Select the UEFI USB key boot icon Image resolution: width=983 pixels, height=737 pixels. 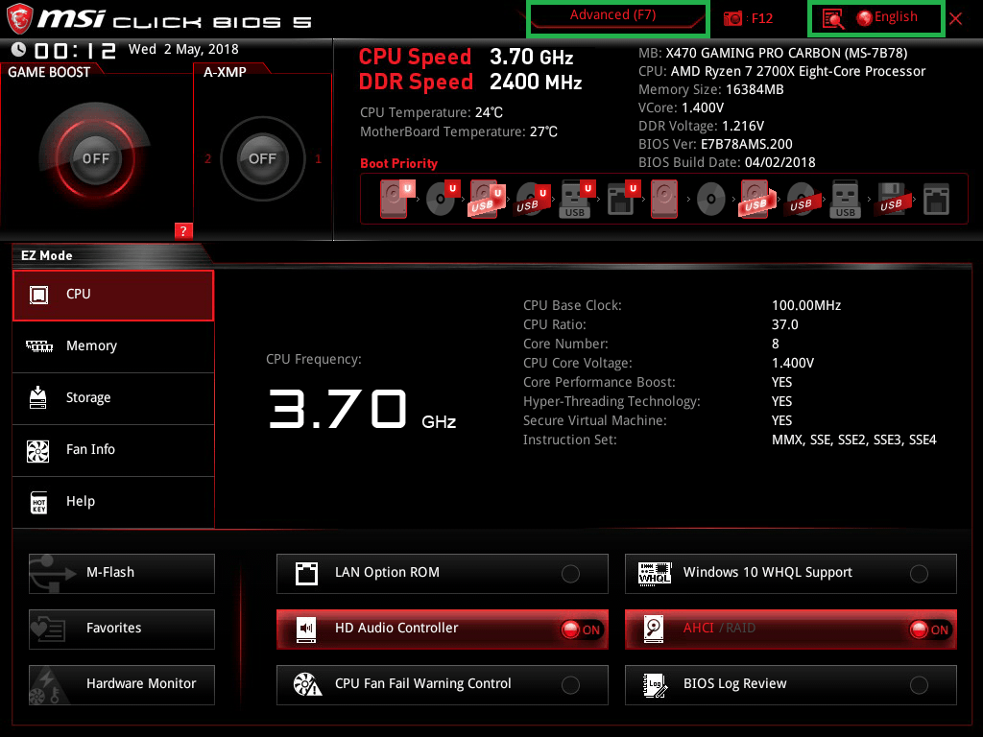[576, 199]
